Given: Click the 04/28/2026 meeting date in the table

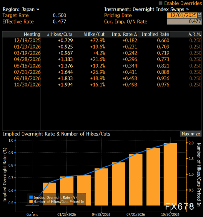Looking at the screenshot, I should coord(27,59).
